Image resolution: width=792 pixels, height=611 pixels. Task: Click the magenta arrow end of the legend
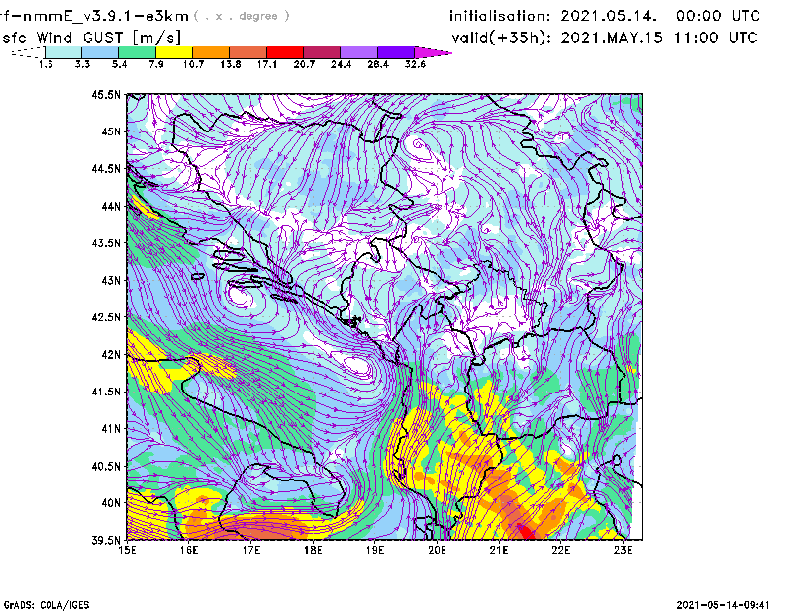(x=433, y=52)
